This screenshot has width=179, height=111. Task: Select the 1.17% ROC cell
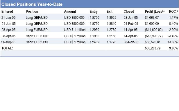click(173, 18)
